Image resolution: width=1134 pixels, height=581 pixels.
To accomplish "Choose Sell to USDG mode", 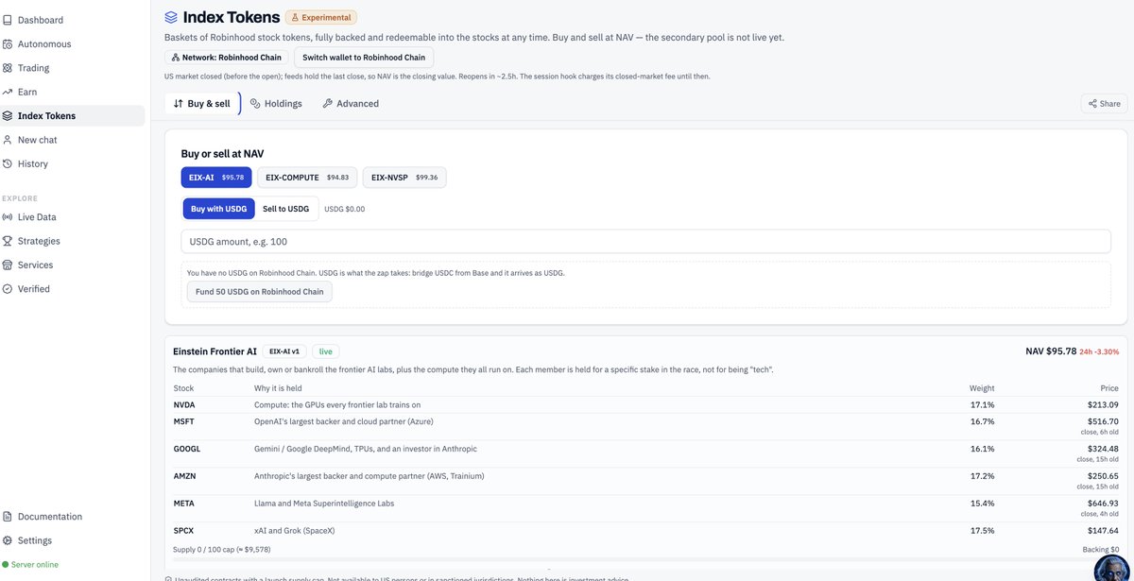I will click(x=285, y=209).
